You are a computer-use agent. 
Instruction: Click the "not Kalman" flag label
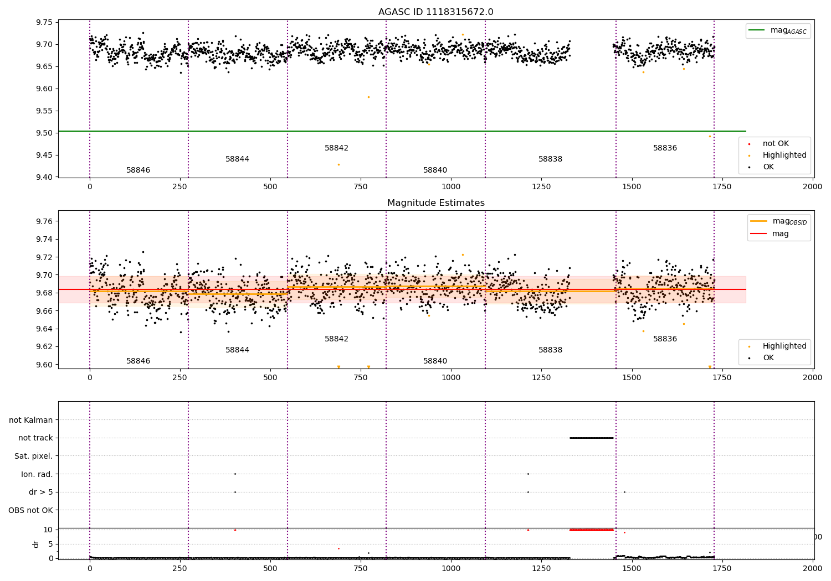(31, 420)
